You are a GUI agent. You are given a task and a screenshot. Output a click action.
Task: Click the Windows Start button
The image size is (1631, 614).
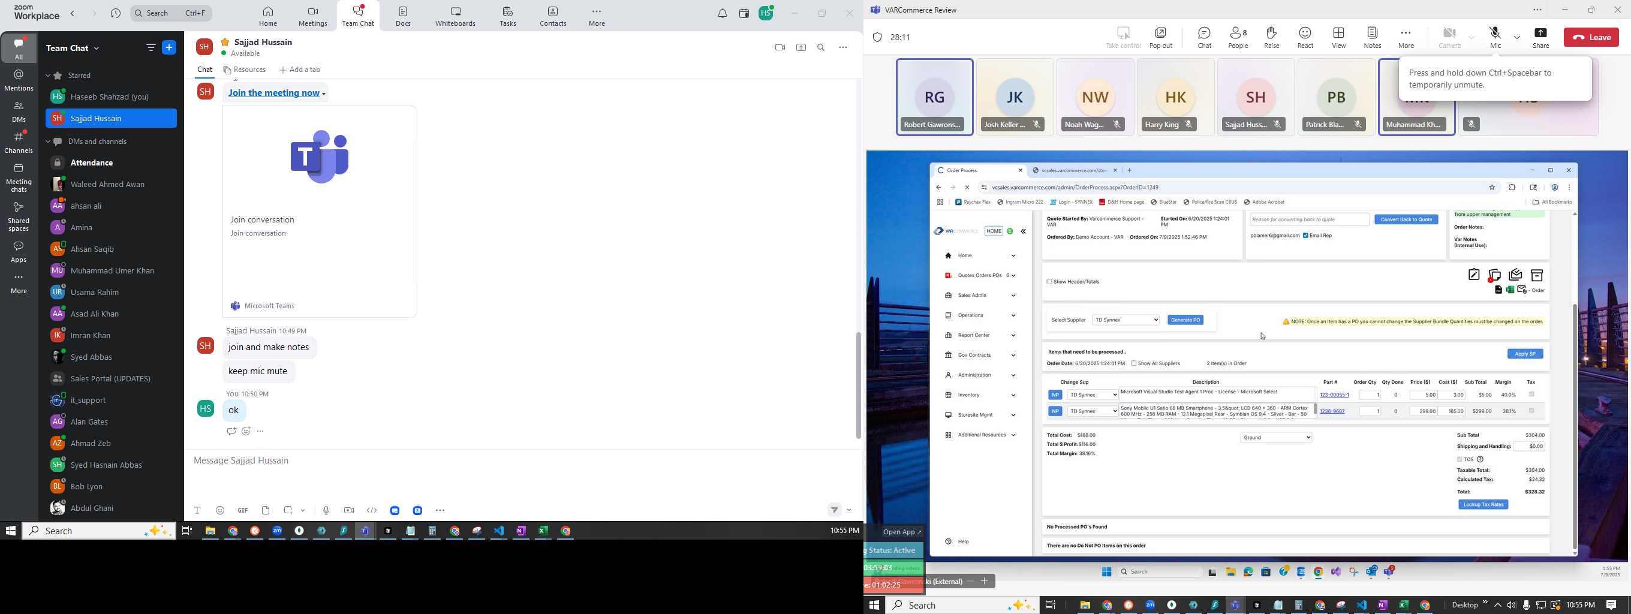[10, 532]
